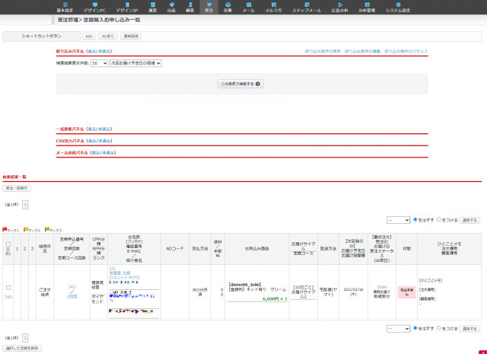Click the 顧客 navigation icon
Image resolution: width=487 pixels, height=354 pixels.
(190, 7)
